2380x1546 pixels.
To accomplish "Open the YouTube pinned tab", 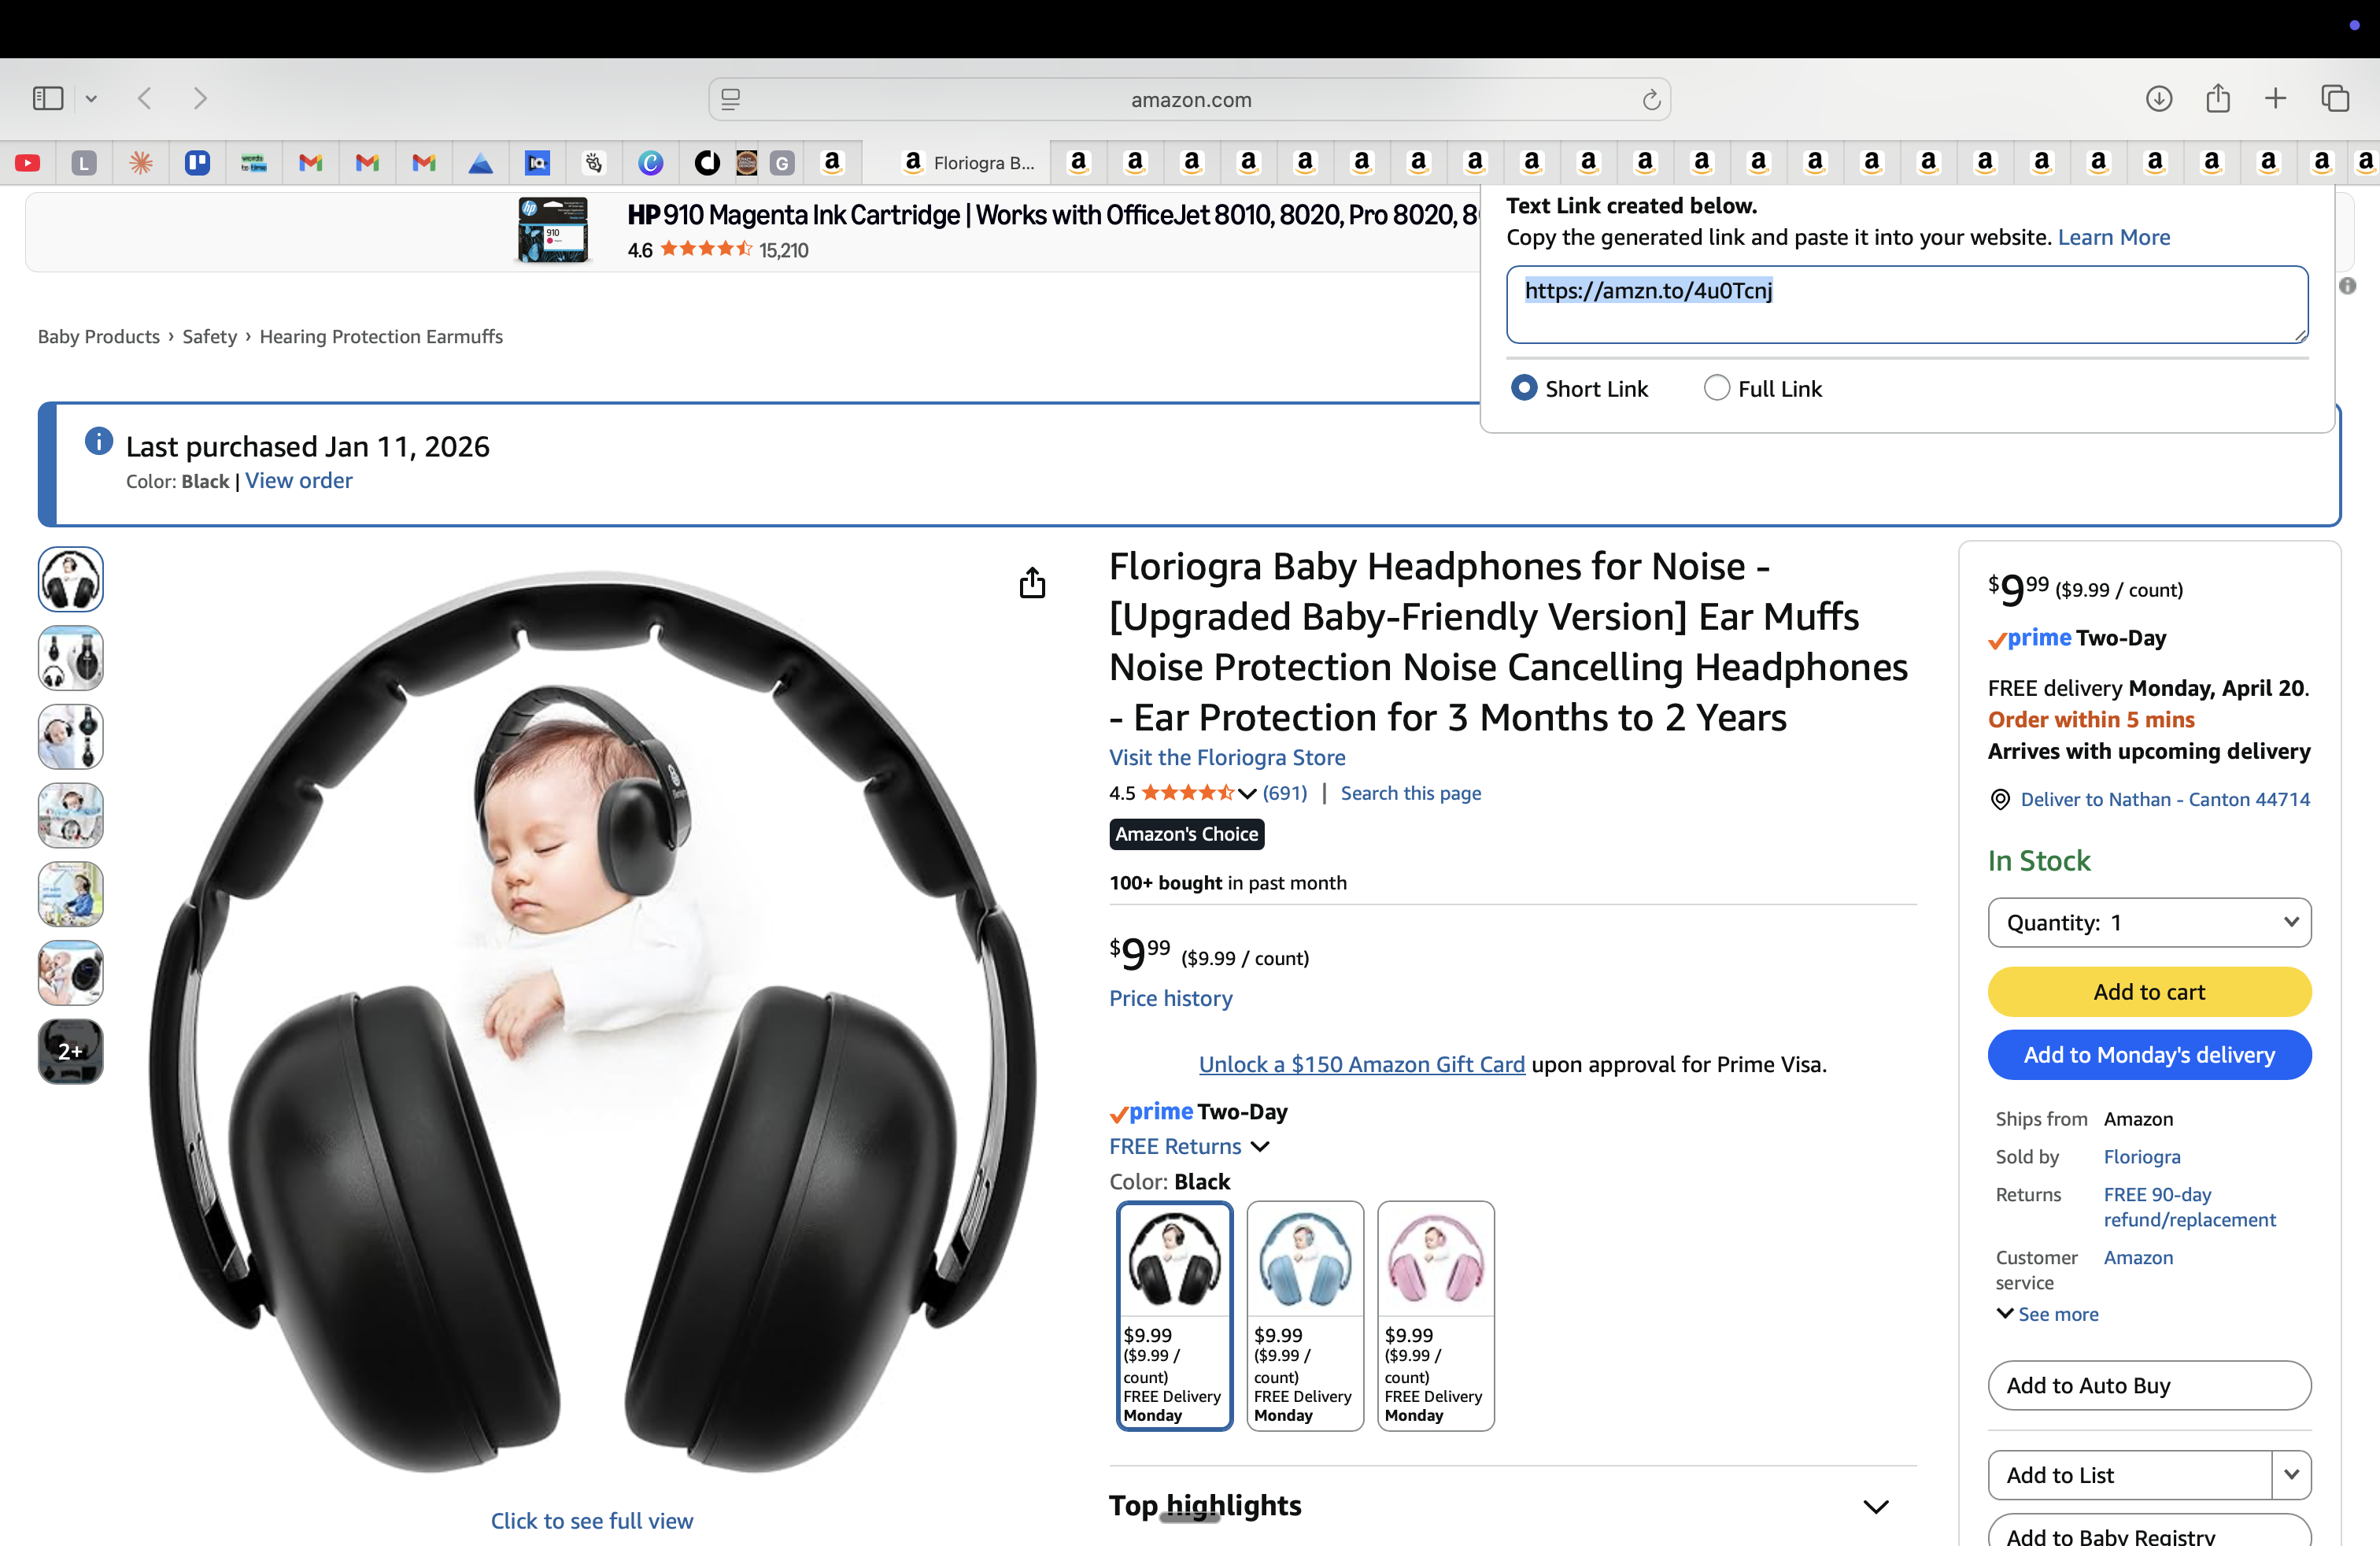I will (28, 162).
